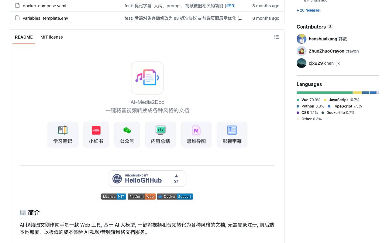Click the AI-Media2Doc title text
The image size is (389, 243).
click(x=147, y=102)
